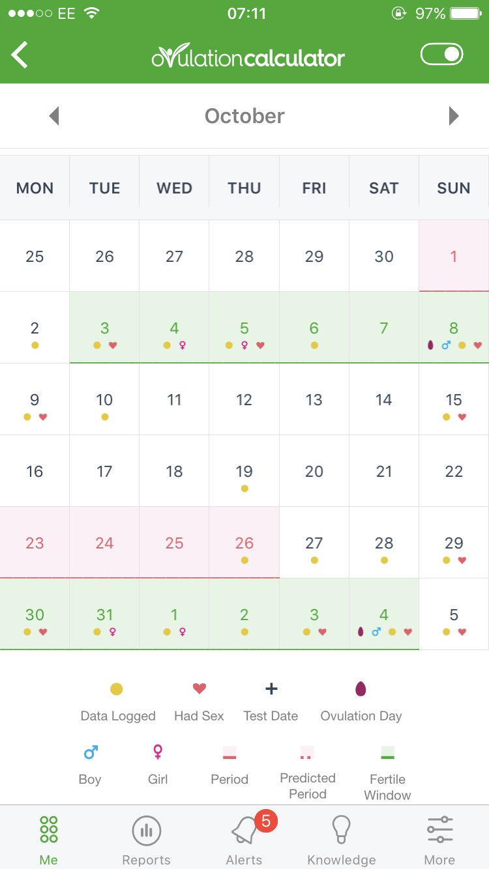The image size is (489, 869).
Task: Tap the back arrow in header
Action: (20, 55)
